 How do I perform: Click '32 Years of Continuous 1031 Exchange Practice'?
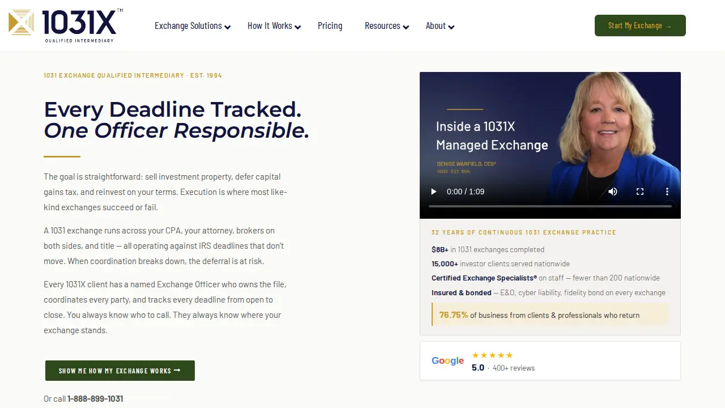coord(523,232)
